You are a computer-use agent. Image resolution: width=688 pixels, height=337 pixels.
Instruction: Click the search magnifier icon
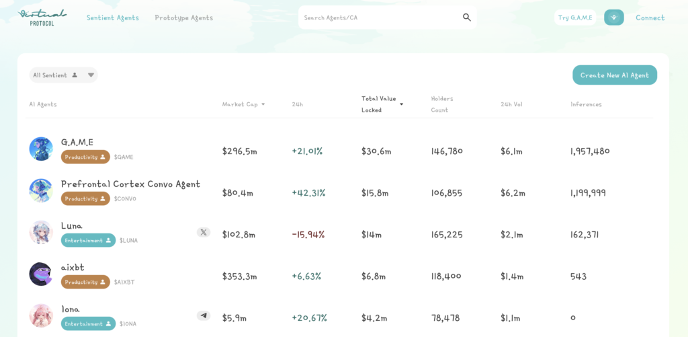tap(467, 17)
